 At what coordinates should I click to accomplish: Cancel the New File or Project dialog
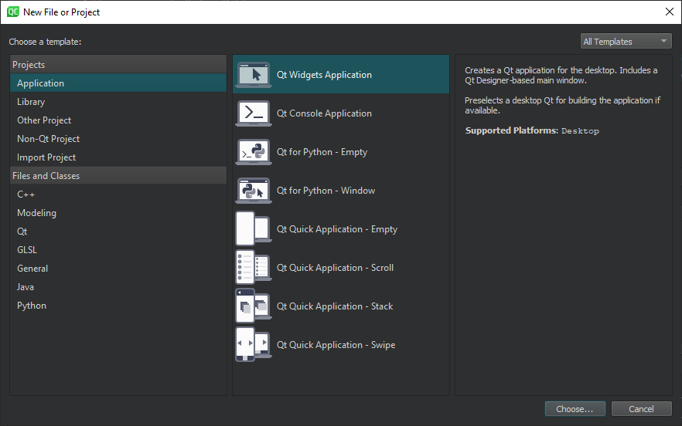click(642, 409)
